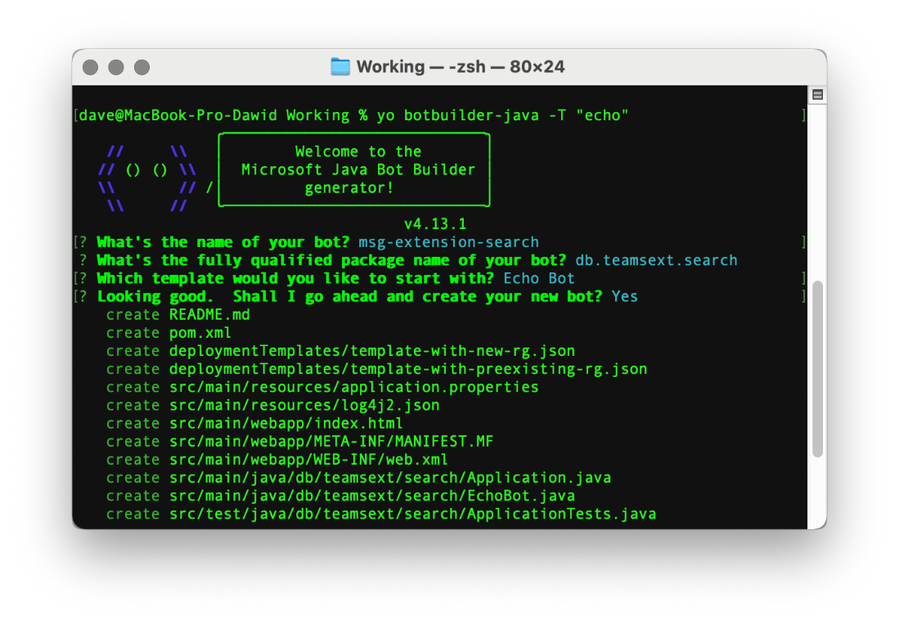Minimize the terminal window with middle button
The height and width of the screenshot is (625, 899).
(116, 67)
